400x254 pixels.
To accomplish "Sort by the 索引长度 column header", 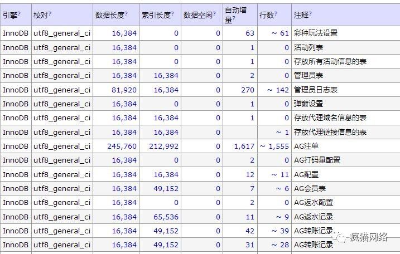I will 156,15.
